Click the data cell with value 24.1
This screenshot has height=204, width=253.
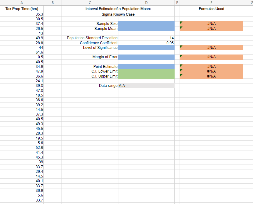[x=22, y=81]
